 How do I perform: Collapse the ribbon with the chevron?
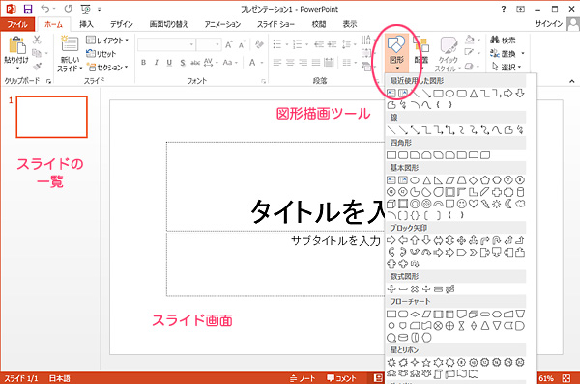572,81
